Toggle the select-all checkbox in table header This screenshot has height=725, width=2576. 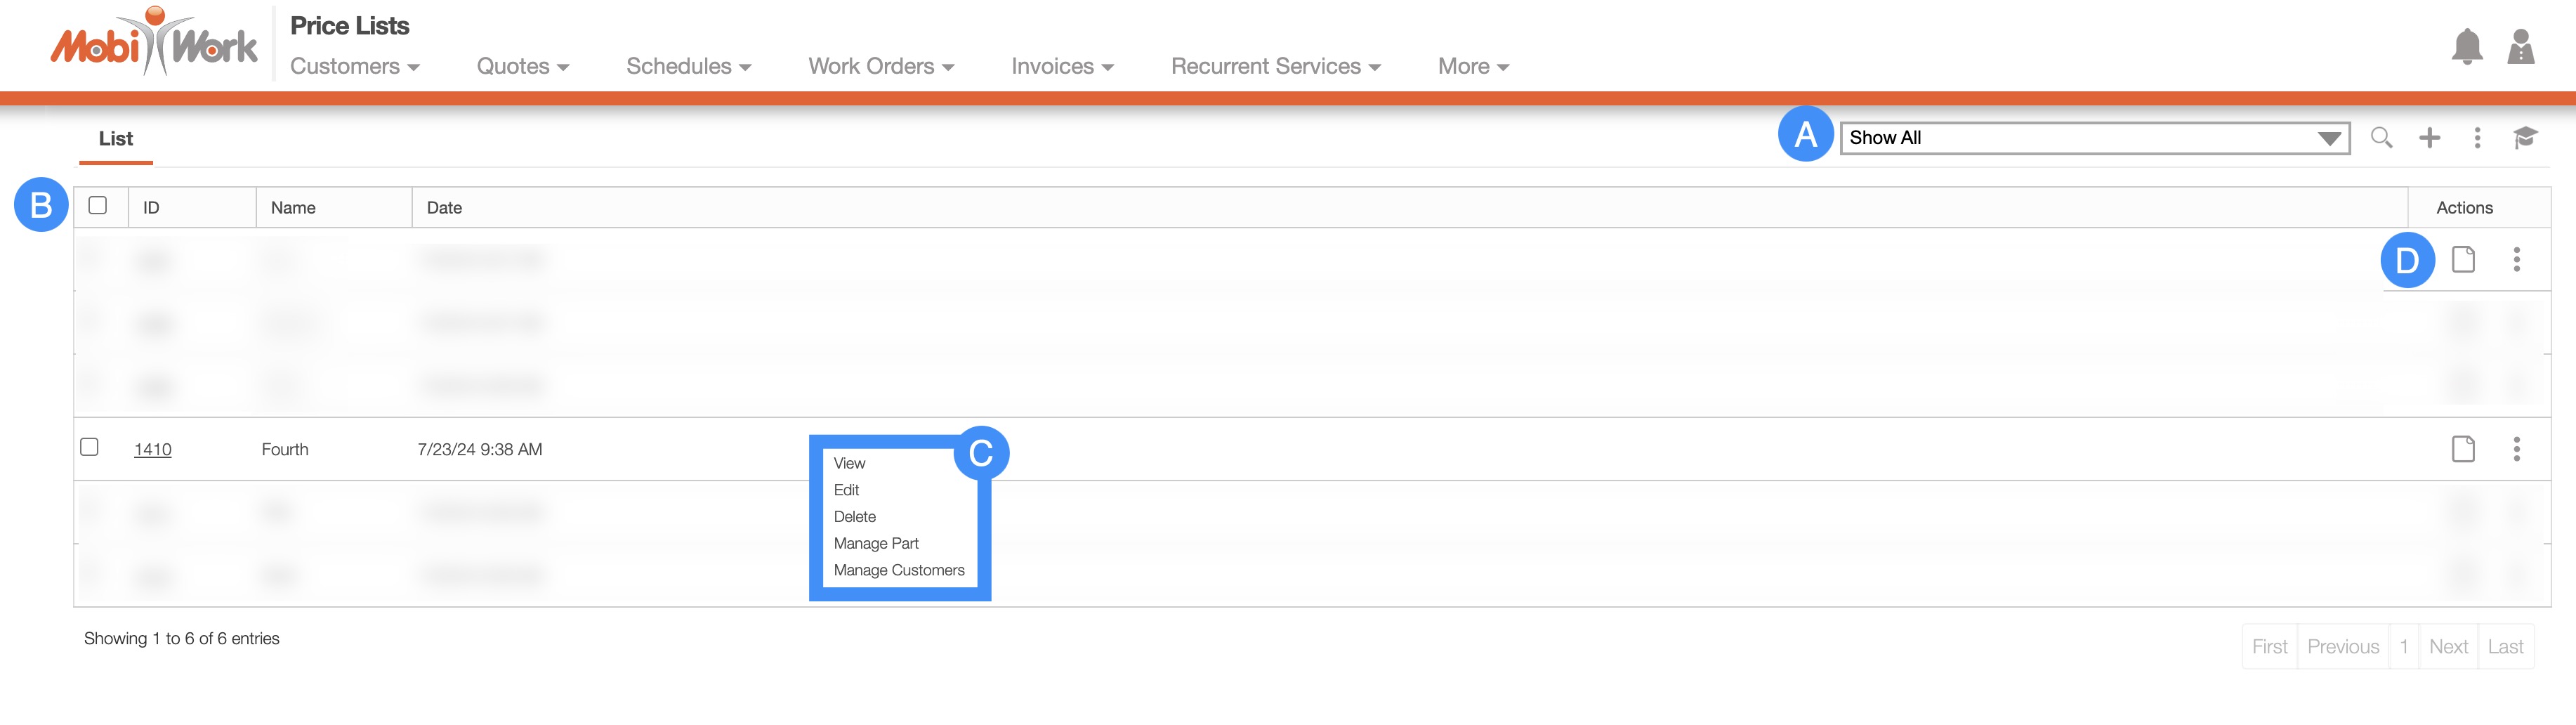(98, 206)
